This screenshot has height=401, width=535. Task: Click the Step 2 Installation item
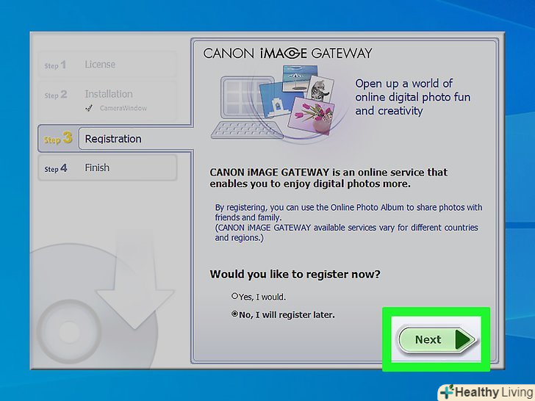click(x=107, y=101)
